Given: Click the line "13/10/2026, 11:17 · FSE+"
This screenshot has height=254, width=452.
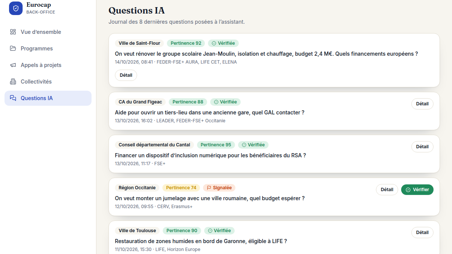Looking at the screenshot, I should [x=140, y=164].
